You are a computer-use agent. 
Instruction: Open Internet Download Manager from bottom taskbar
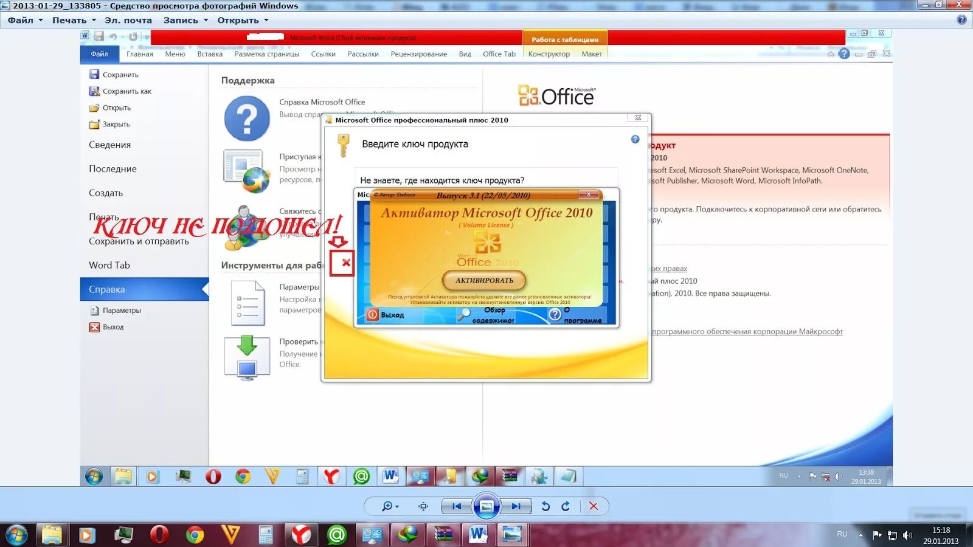(408, 535)
